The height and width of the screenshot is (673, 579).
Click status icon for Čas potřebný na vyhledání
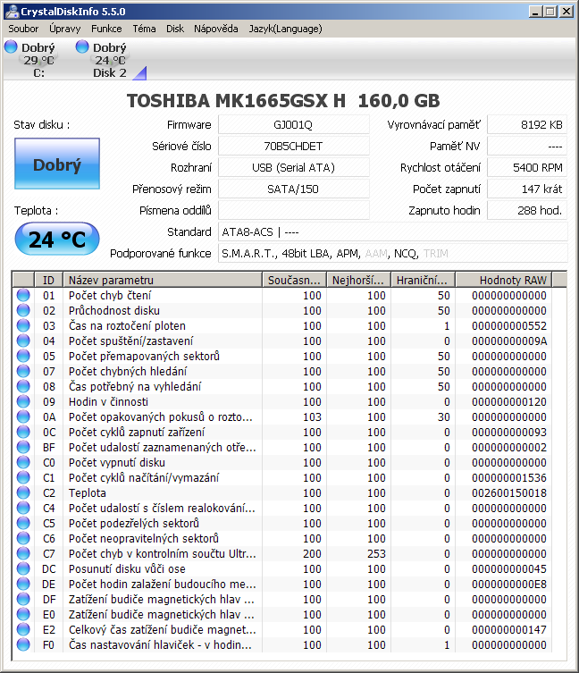23,386
